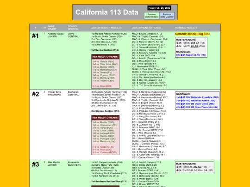Select the 'Previous State Qualifier' legend box
Viewport: 250px width, 187px height.
pos(167,16)
